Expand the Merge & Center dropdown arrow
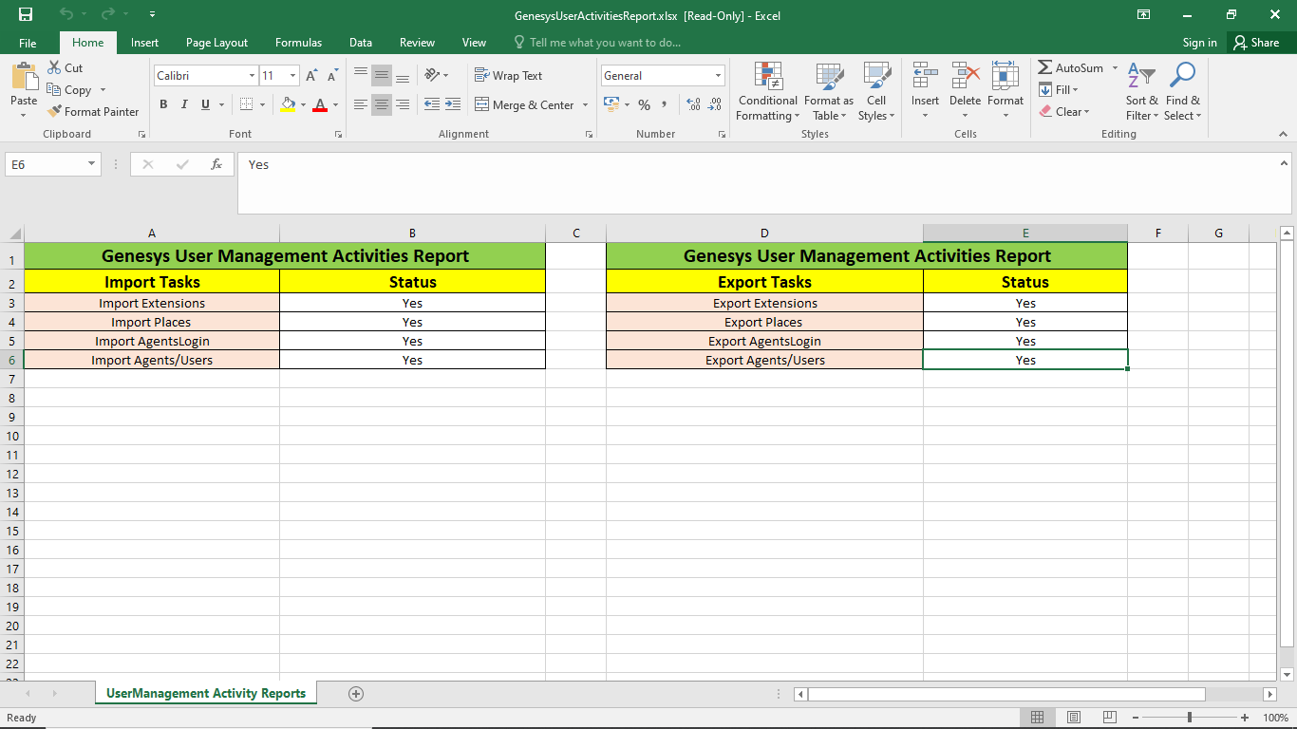This screenshot has width=1297, height=729. pos(585,105)
